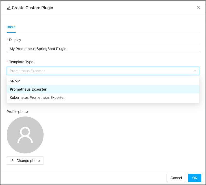206x185 pixels.
Task: Click the Template Type chevron arrow
Action: (x=195, y=71)
